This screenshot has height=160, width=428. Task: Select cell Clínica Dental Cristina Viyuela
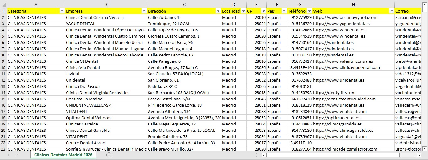point(106,17)
